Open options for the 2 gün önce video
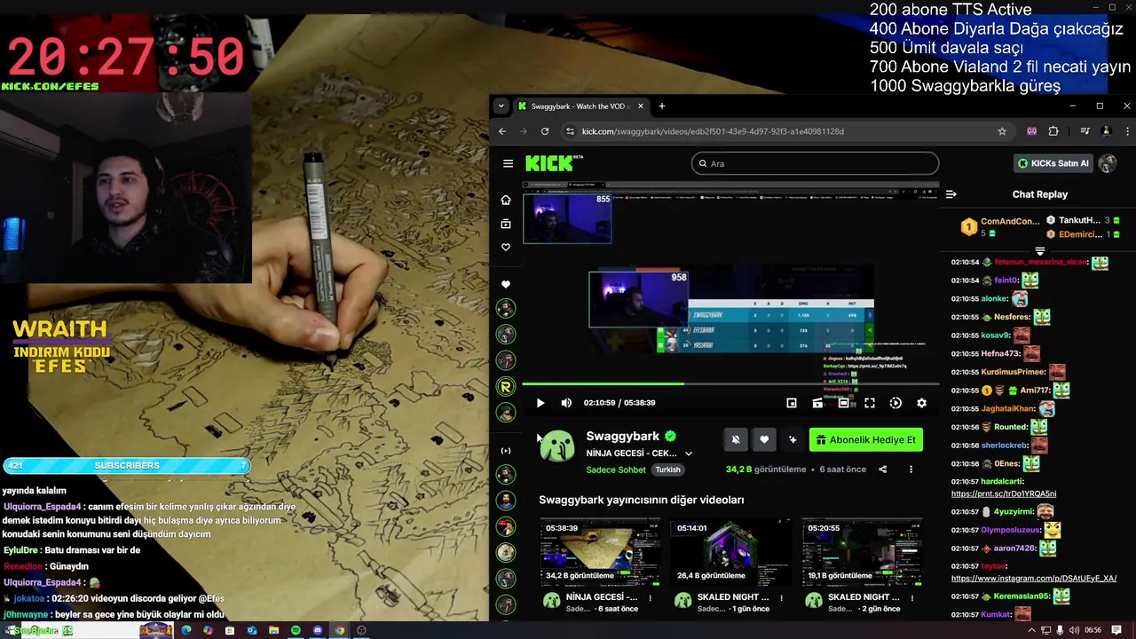 [912, 598]
